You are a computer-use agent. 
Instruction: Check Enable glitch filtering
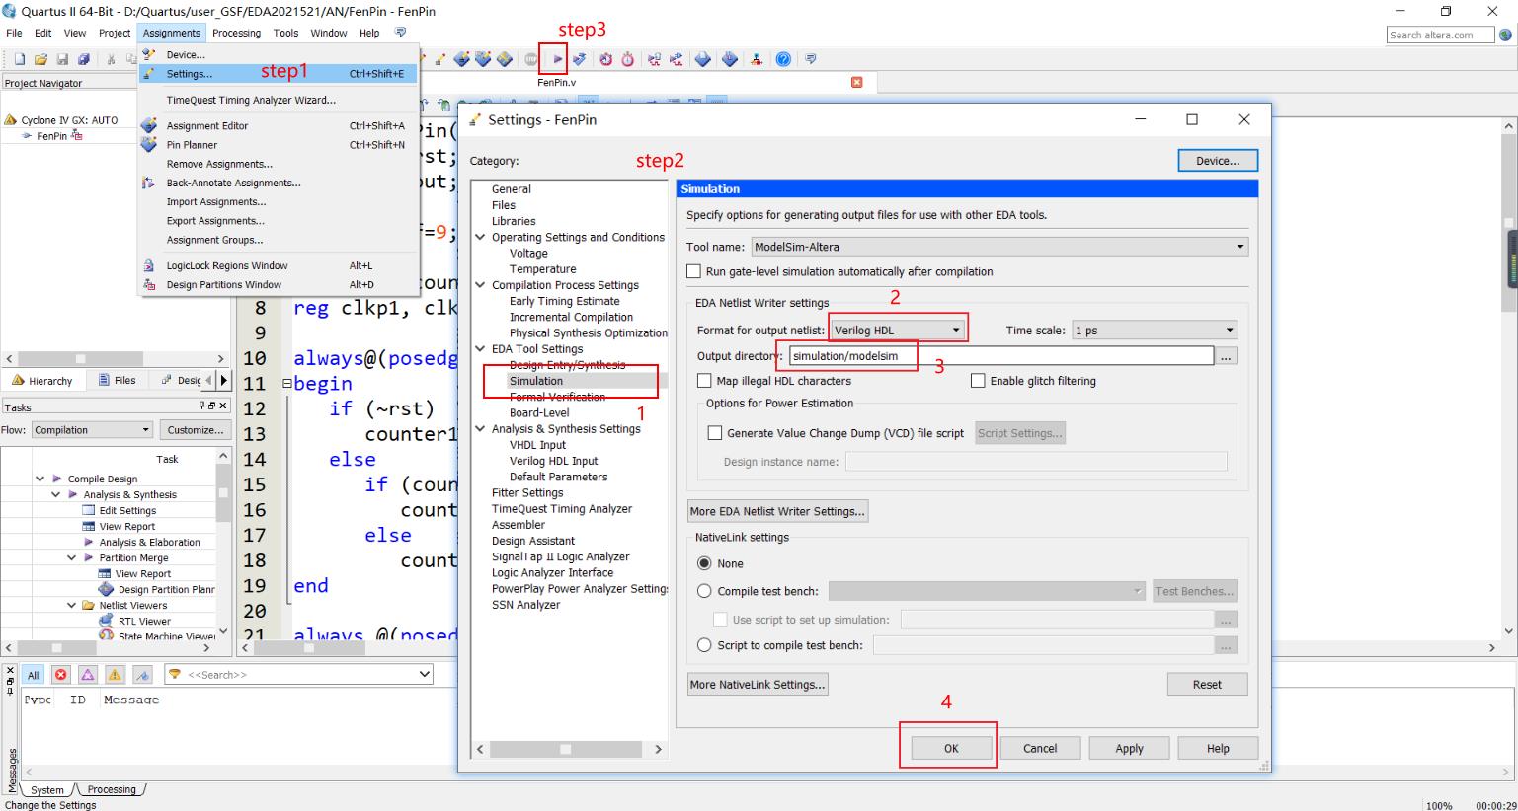[x=978, y=381]
